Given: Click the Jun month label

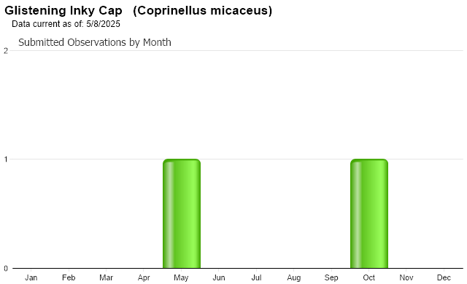Looking at the screenshot, I should point(219,277).
